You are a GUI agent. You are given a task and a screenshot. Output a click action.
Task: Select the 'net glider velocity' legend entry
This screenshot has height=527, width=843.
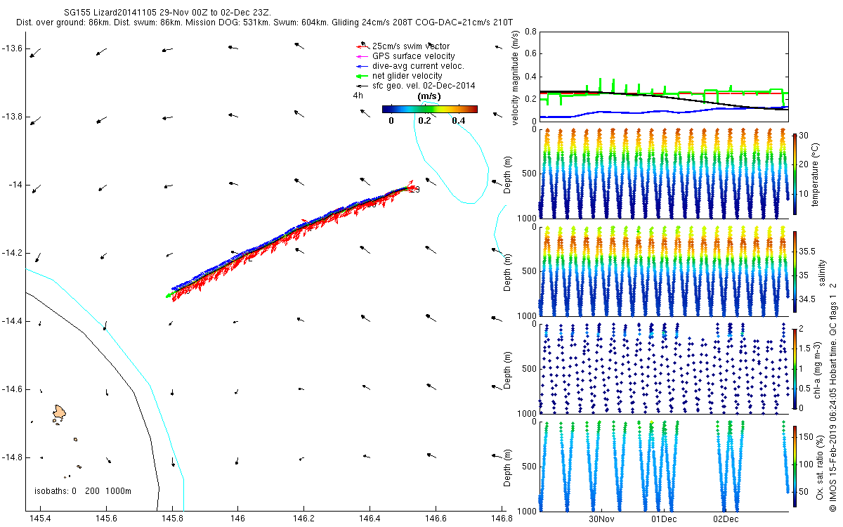point(407,75)
